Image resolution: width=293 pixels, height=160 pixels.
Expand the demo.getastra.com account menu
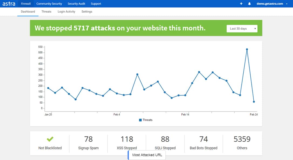point(272,4)
